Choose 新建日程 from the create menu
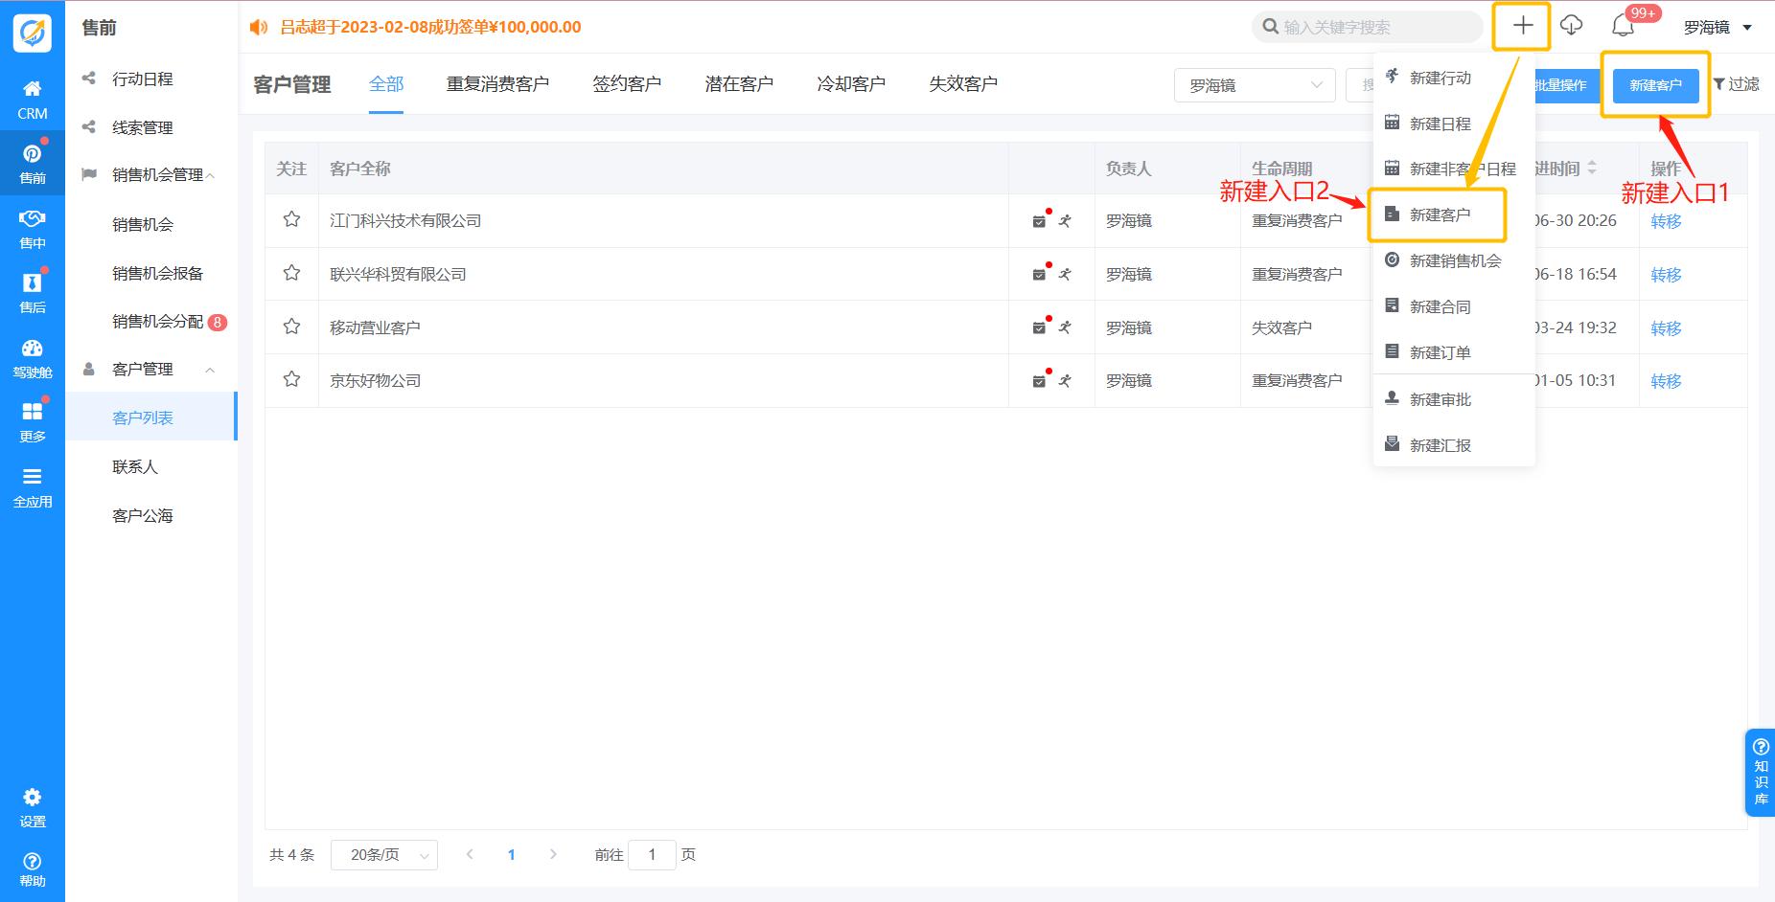 1454,124
